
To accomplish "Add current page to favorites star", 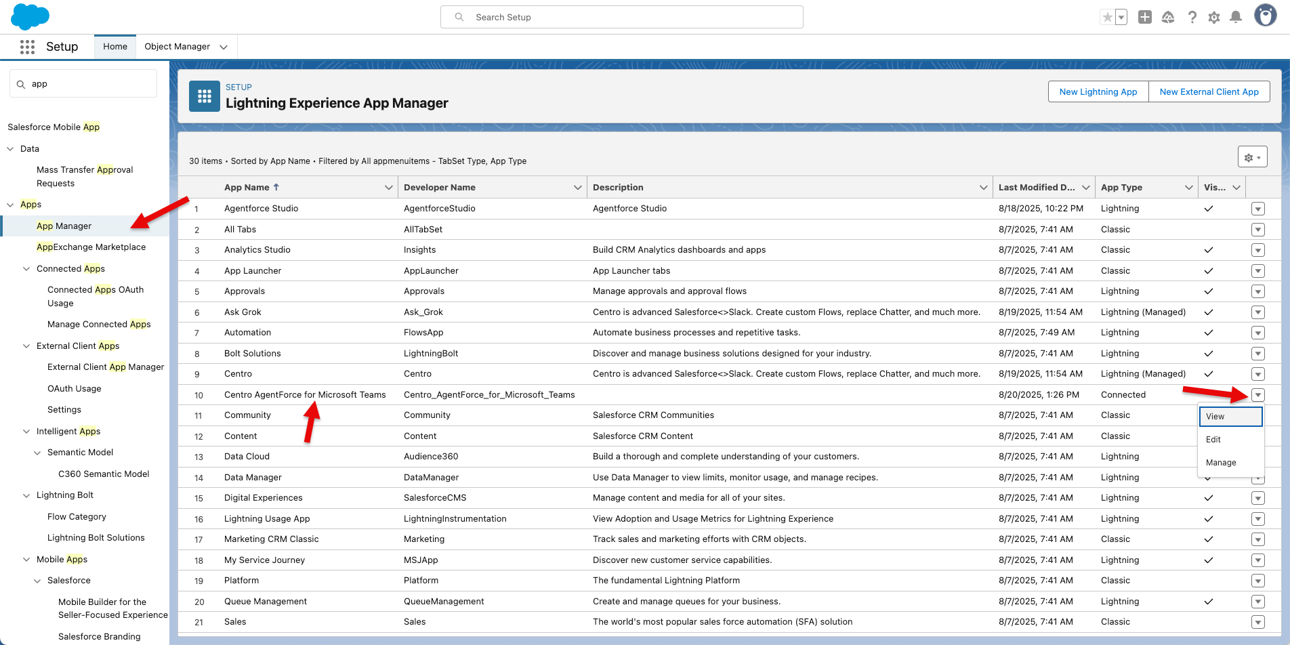I will pos(1107,17).
